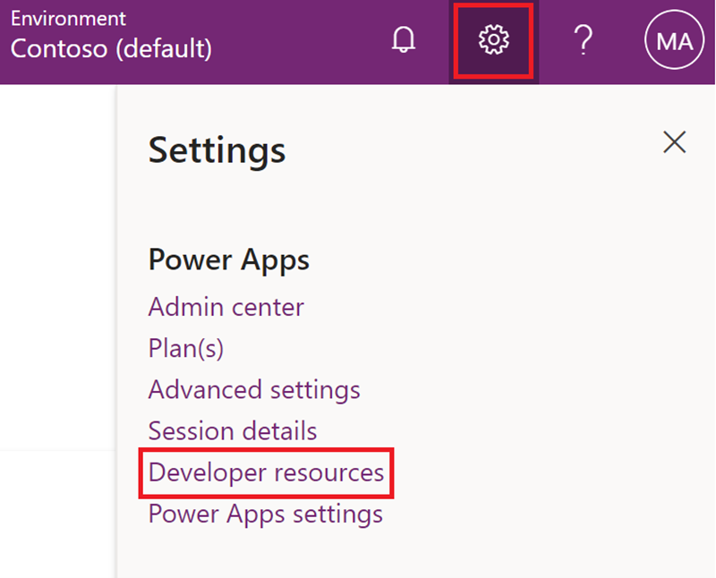View Session details
Screen dimensions: 716x578
tap(233, 431)
